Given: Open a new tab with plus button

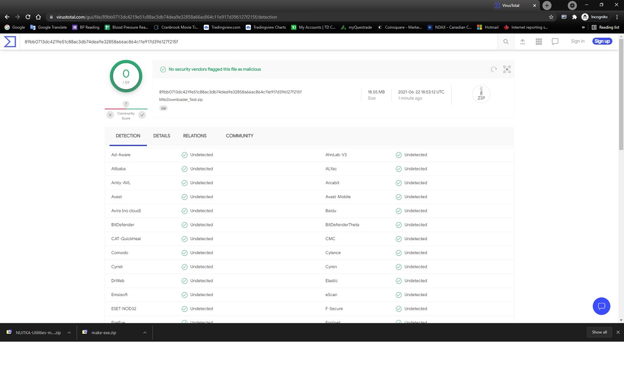Looking at the screenshot, I should [547, 6].
